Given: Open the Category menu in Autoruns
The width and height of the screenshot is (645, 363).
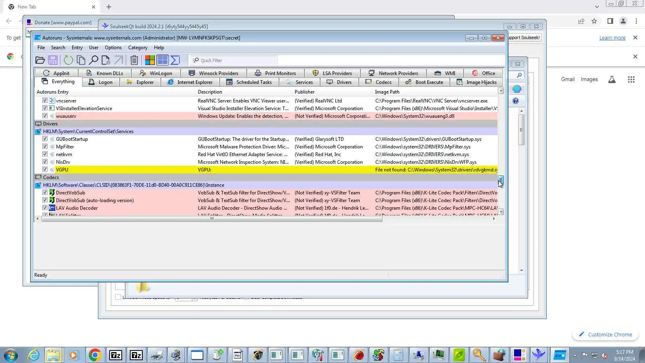Looking at the screenshot, I should coord(138,48).
